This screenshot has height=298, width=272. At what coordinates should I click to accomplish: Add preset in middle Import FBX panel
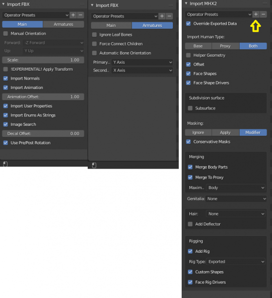pos(162,16)
